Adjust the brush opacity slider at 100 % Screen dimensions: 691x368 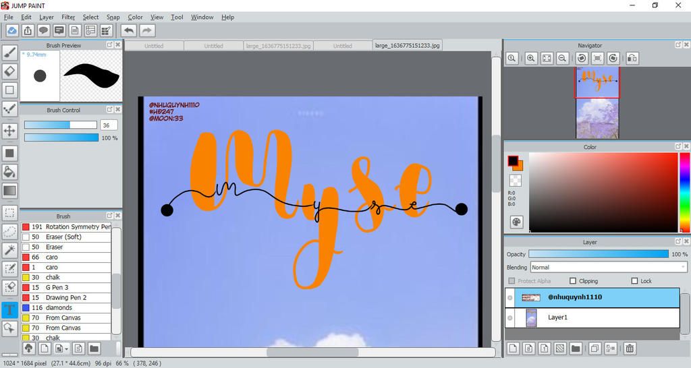pyautogui.click(x=61, y=137)
